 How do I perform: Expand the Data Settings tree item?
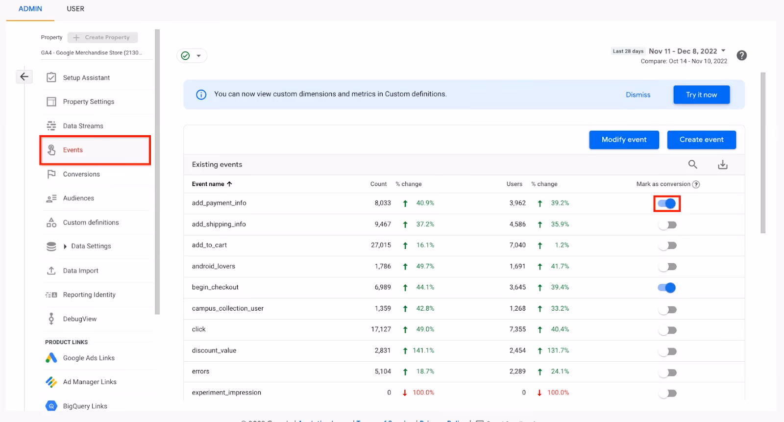pyautogui.click(x=65, y=247)
